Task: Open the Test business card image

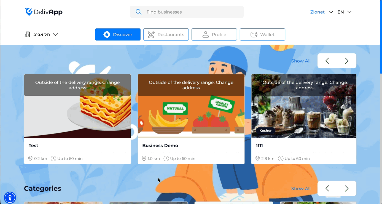Action: point(77,106)
